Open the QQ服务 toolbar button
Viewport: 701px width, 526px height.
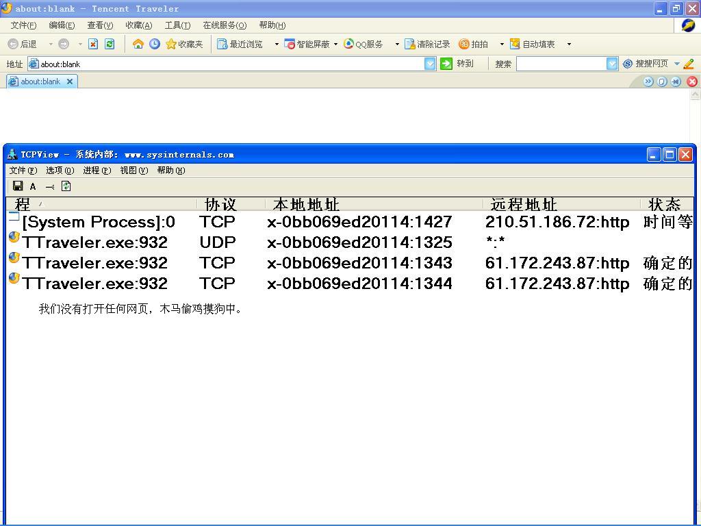pyautogui.click(x=364, y=44)
